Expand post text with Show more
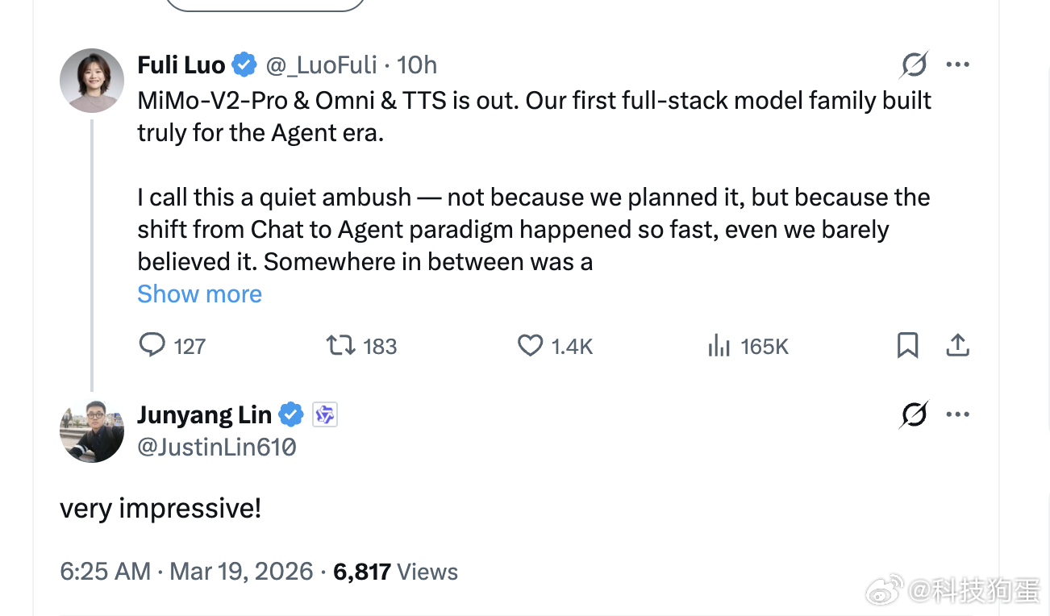The height and width of the screenshot is (616, 1050). [199, 293]
